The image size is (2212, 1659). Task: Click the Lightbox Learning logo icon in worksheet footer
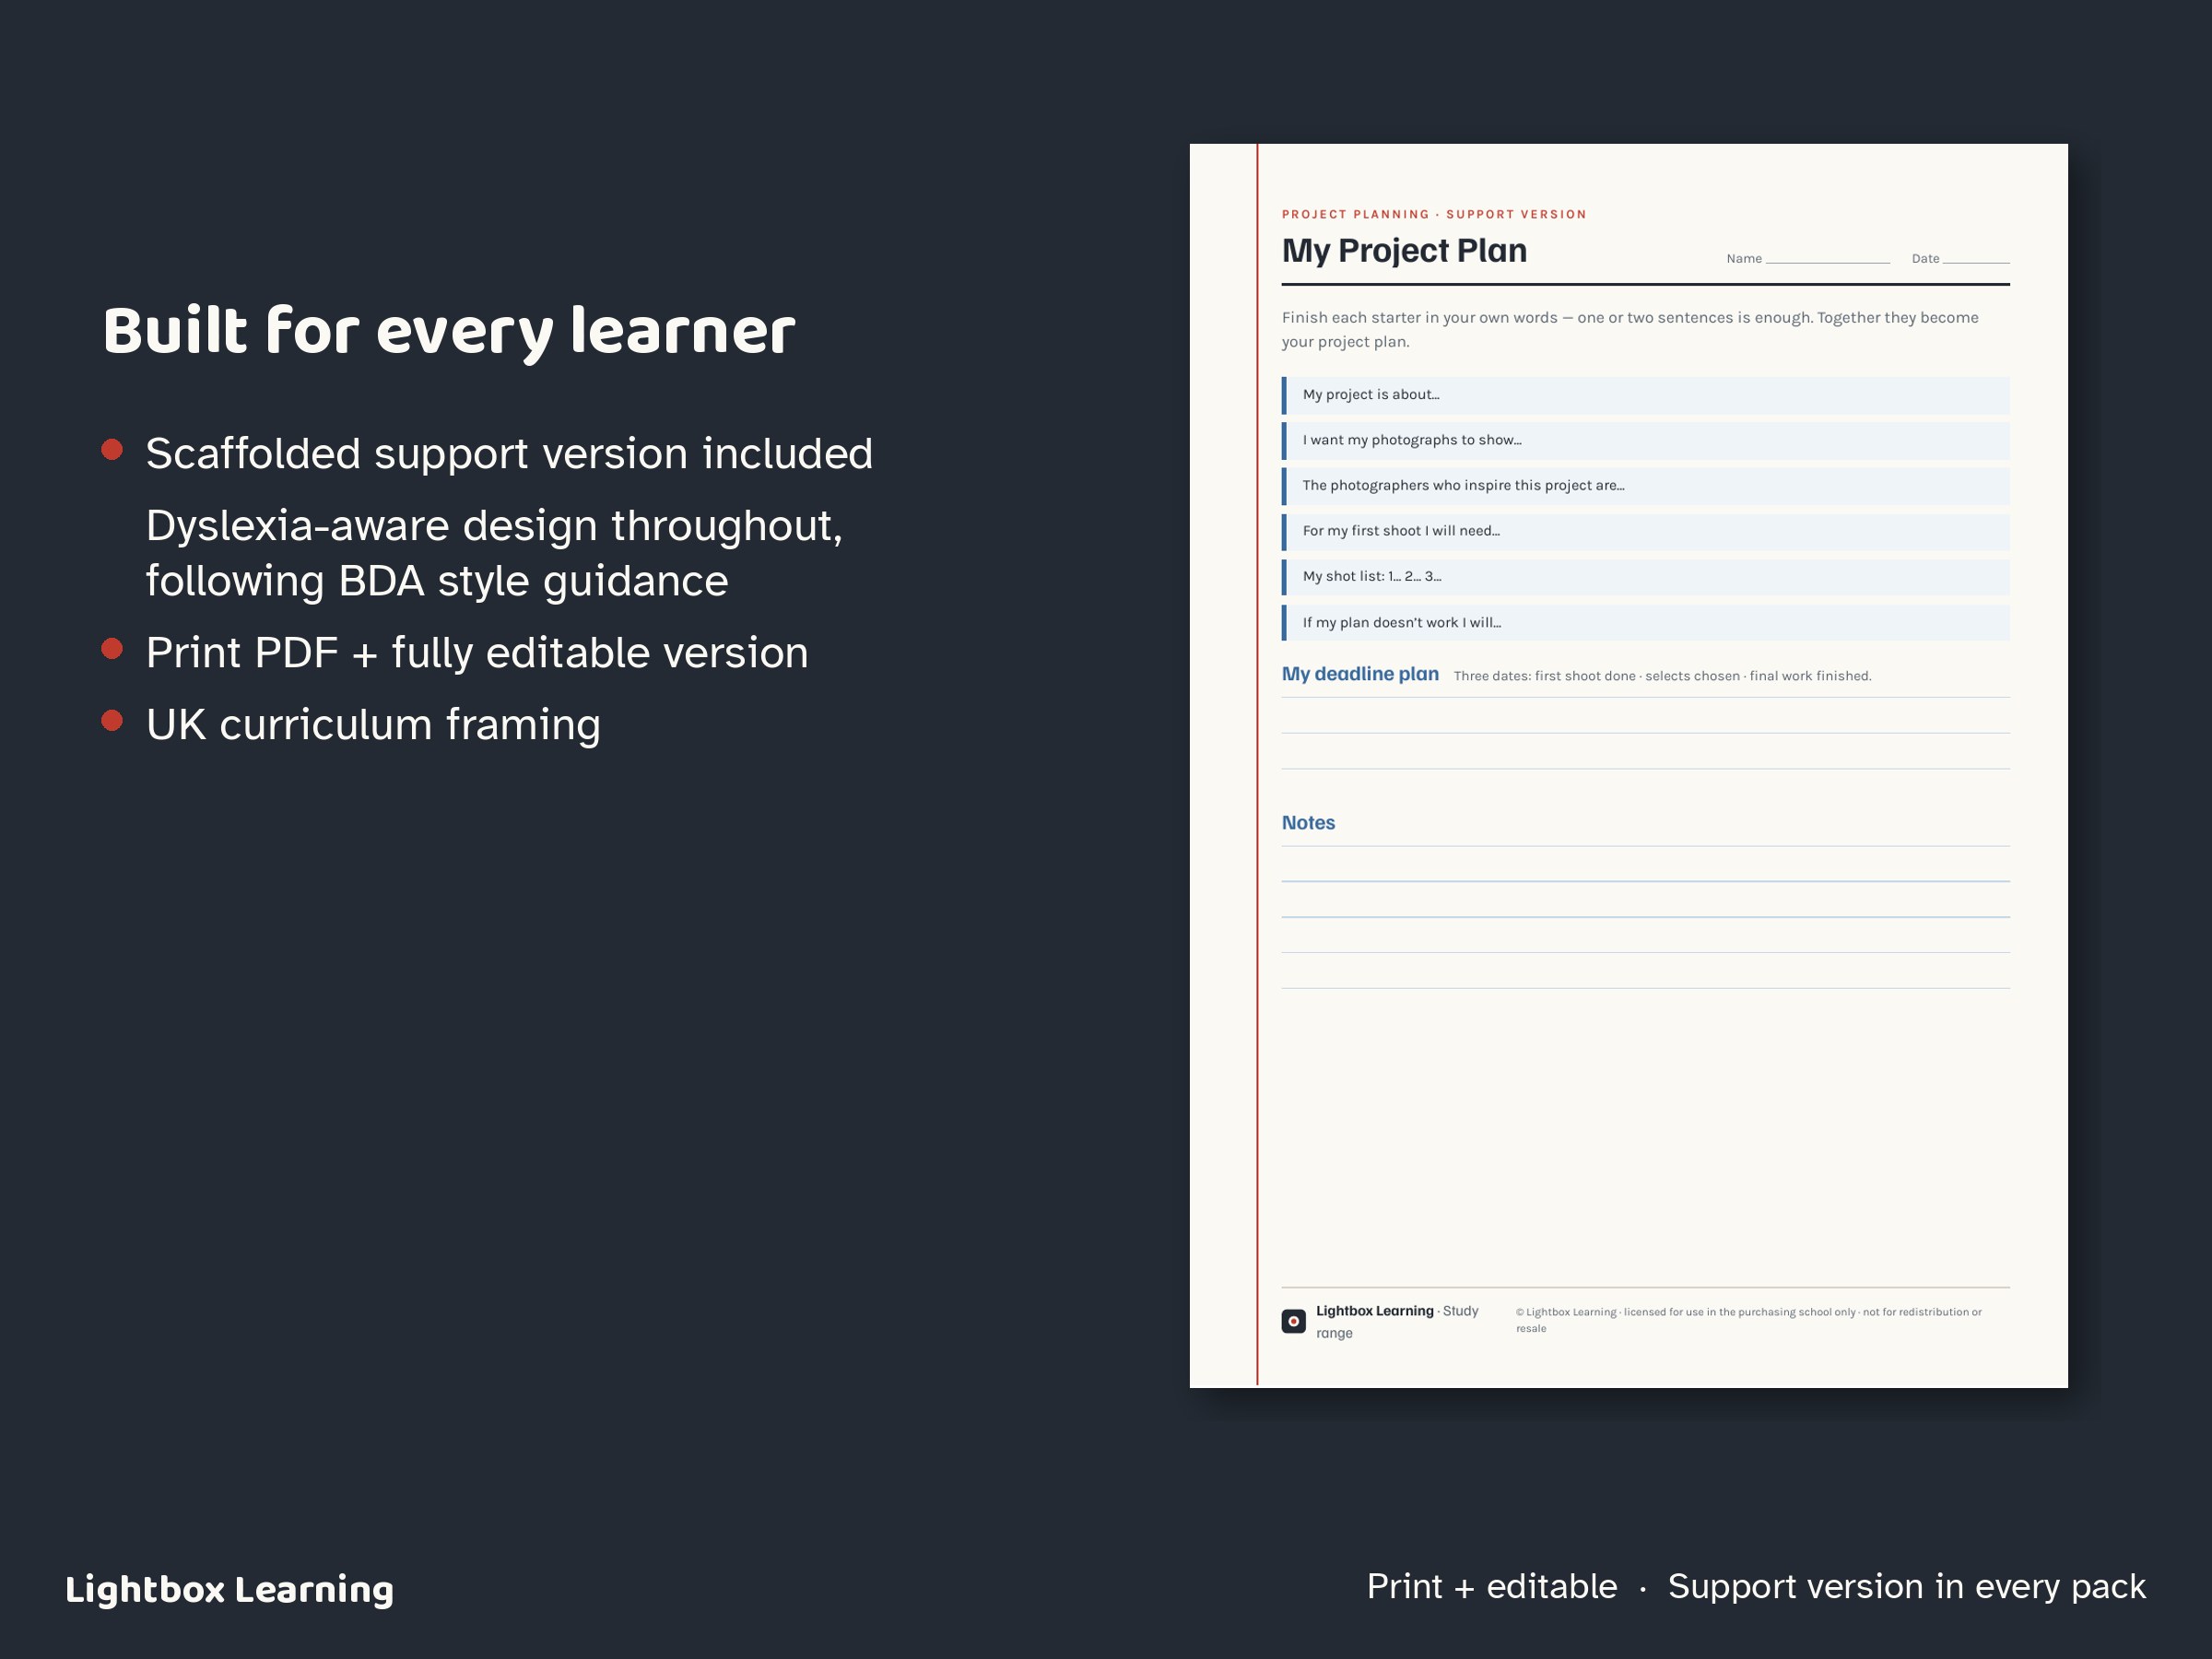[1293, 1321]
